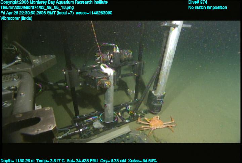Select the 'Xmiss= 84.60%' reading
This screenshot has width=242, height=163.
142,161
